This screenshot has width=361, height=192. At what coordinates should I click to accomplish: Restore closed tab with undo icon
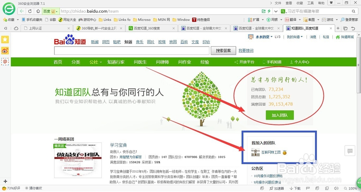coord(353,28)
